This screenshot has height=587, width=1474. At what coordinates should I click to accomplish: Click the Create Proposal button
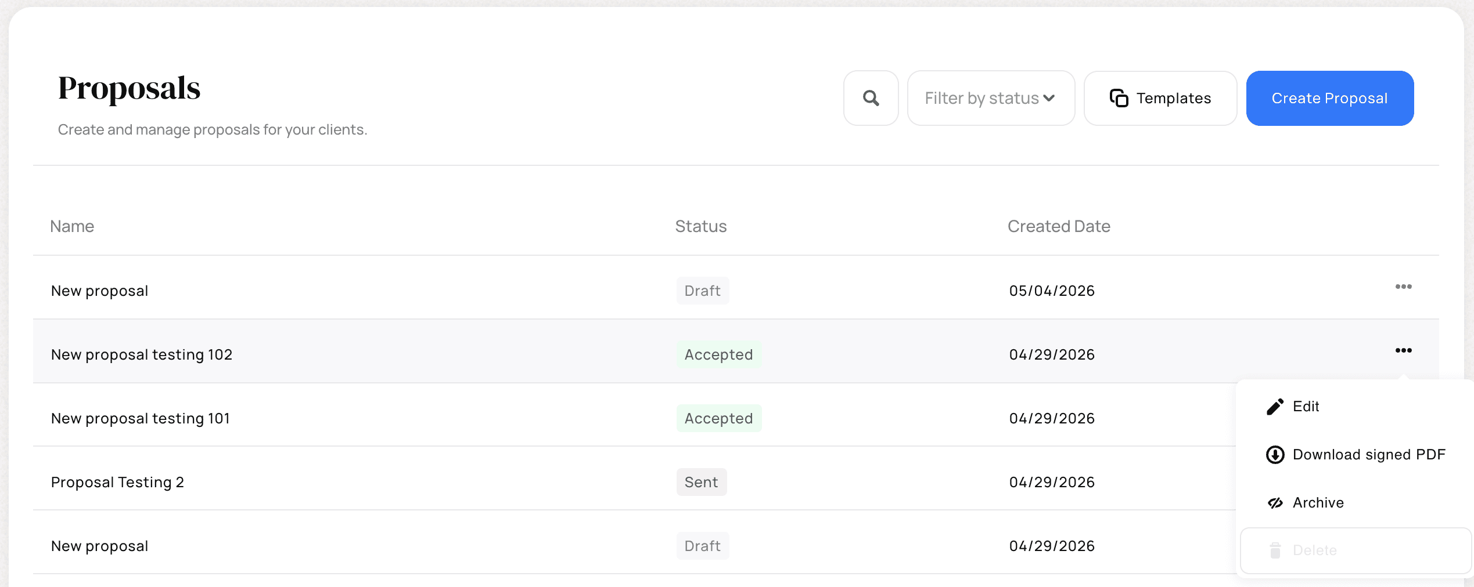coord(1329,98)
